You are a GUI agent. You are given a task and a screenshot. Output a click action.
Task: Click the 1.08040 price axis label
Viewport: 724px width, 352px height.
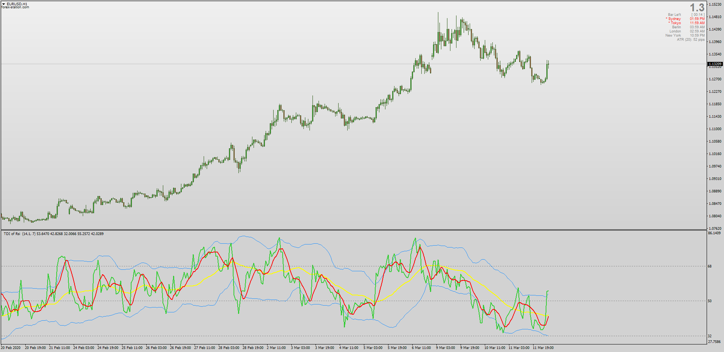(715, 216)
